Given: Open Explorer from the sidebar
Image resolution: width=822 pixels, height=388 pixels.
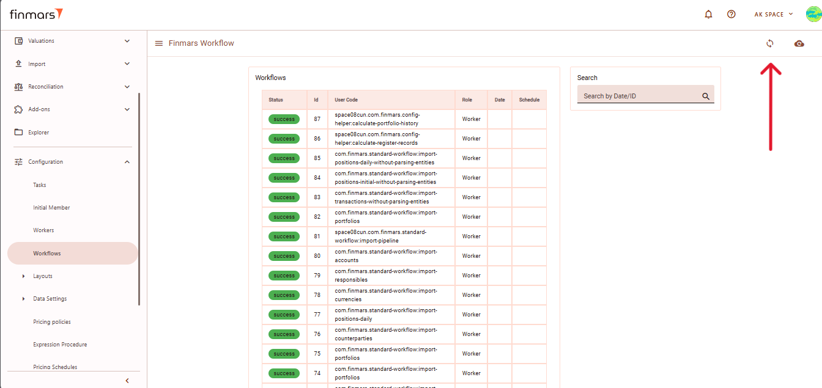Looking at the screenshot, I should pyautogui.click(x=39, y=133).
